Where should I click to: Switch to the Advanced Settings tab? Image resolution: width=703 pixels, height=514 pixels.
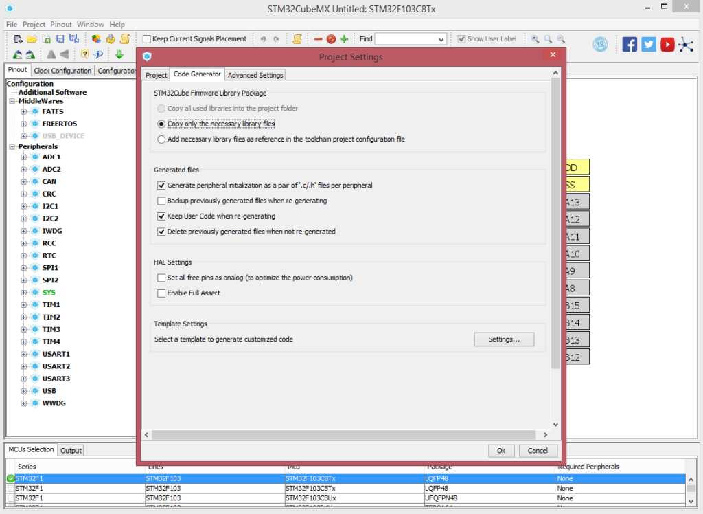click(255, 75)
